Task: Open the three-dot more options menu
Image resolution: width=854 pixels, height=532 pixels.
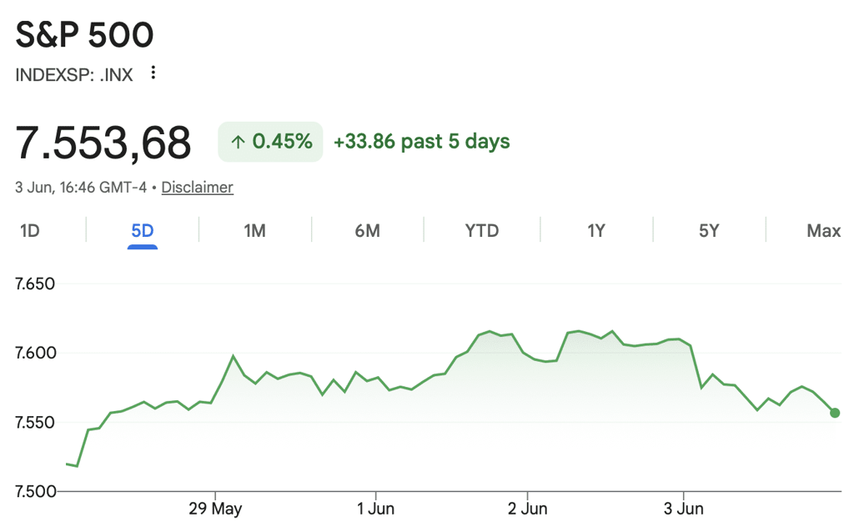Action: [153, 73]
